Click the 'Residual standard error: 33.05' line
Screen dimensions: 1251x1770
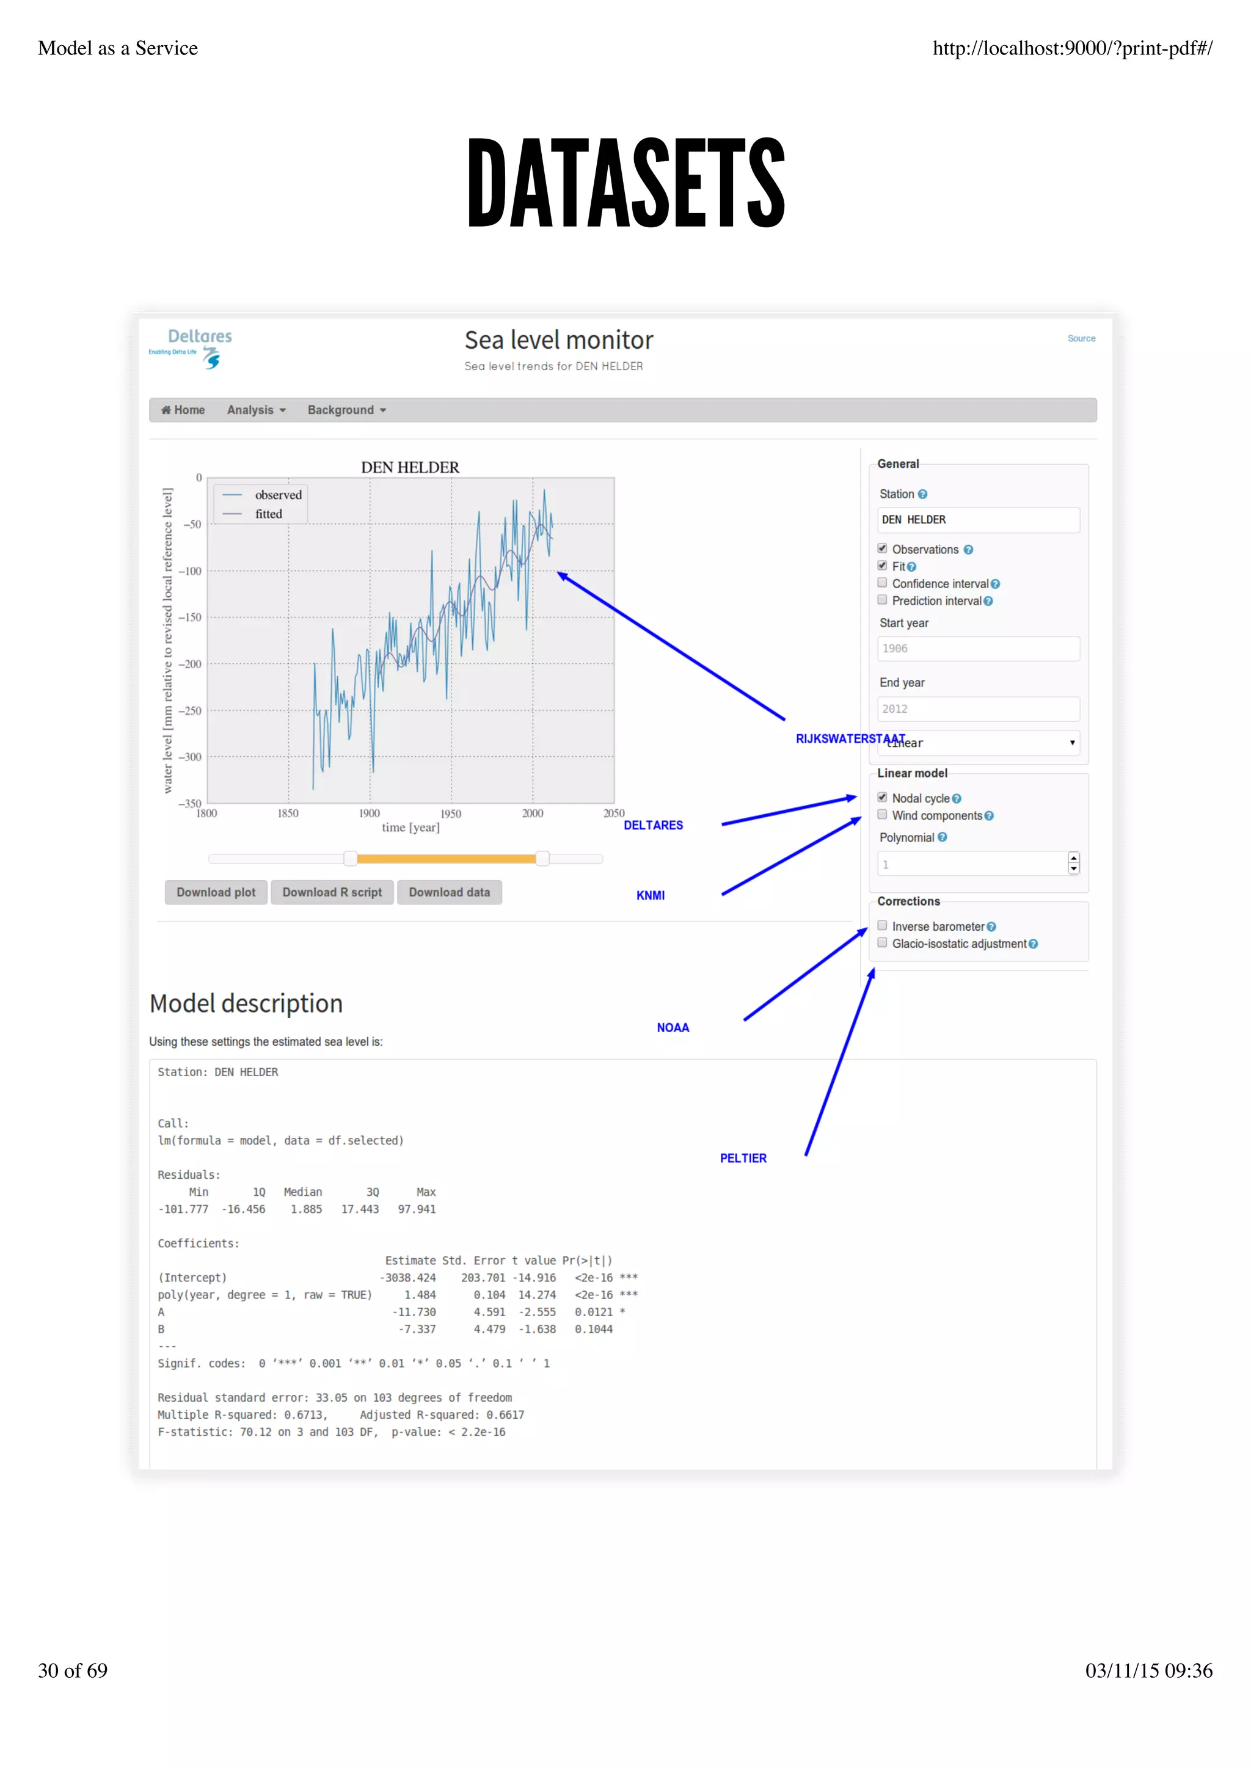[x=335, y=1397]
